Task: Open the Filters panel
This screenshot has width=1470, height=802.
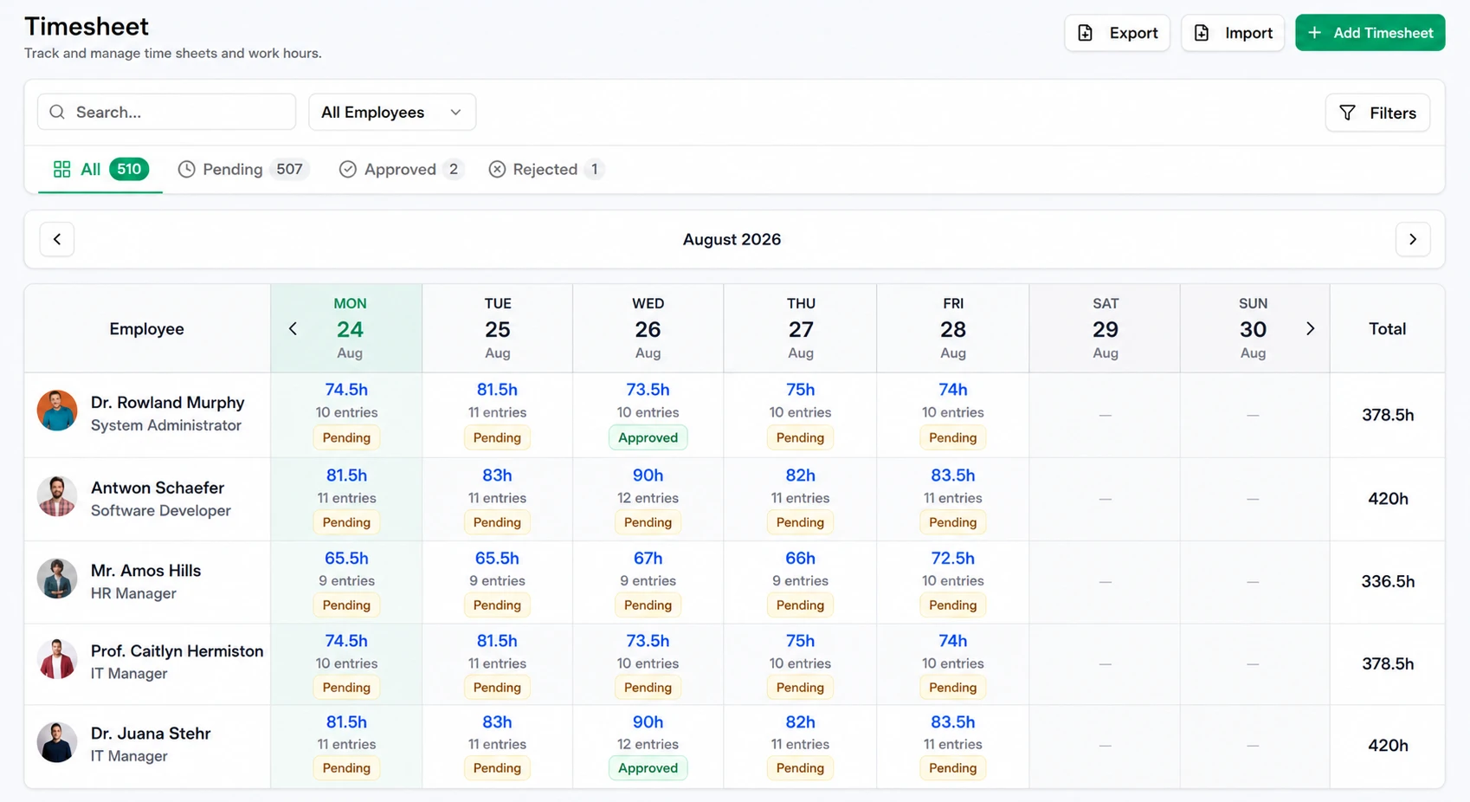Action: tap(1377, 113)
